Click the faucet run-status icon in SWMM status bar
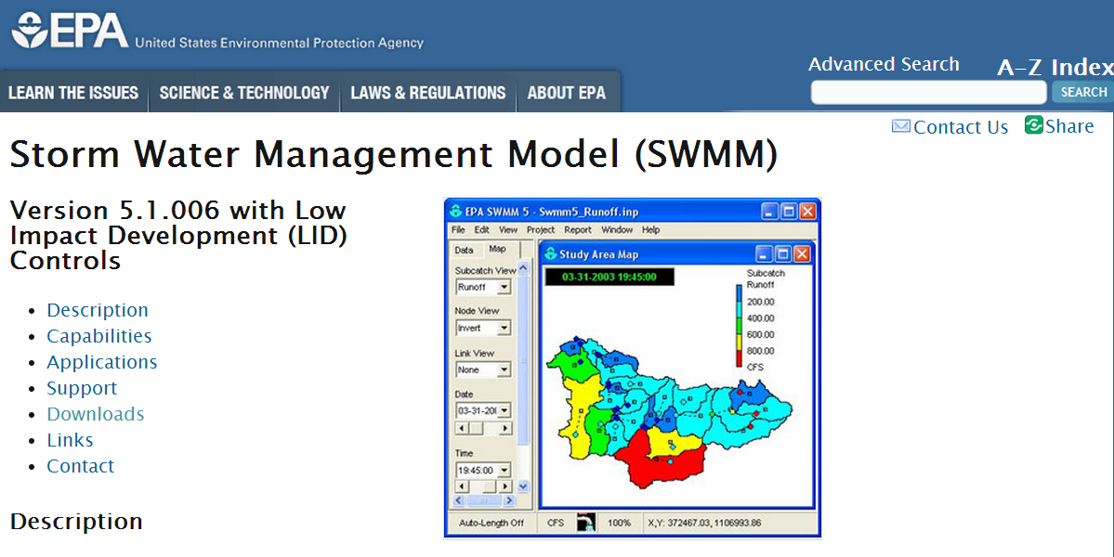Viewport: 1114px width, 557px height. (x=585, y=523)
